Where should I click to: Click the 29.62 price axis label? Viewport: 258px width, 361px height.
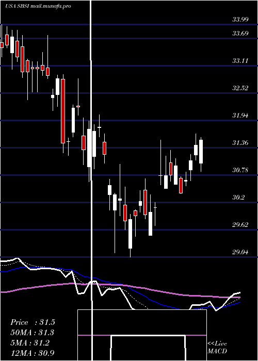[x=240, y=225]
